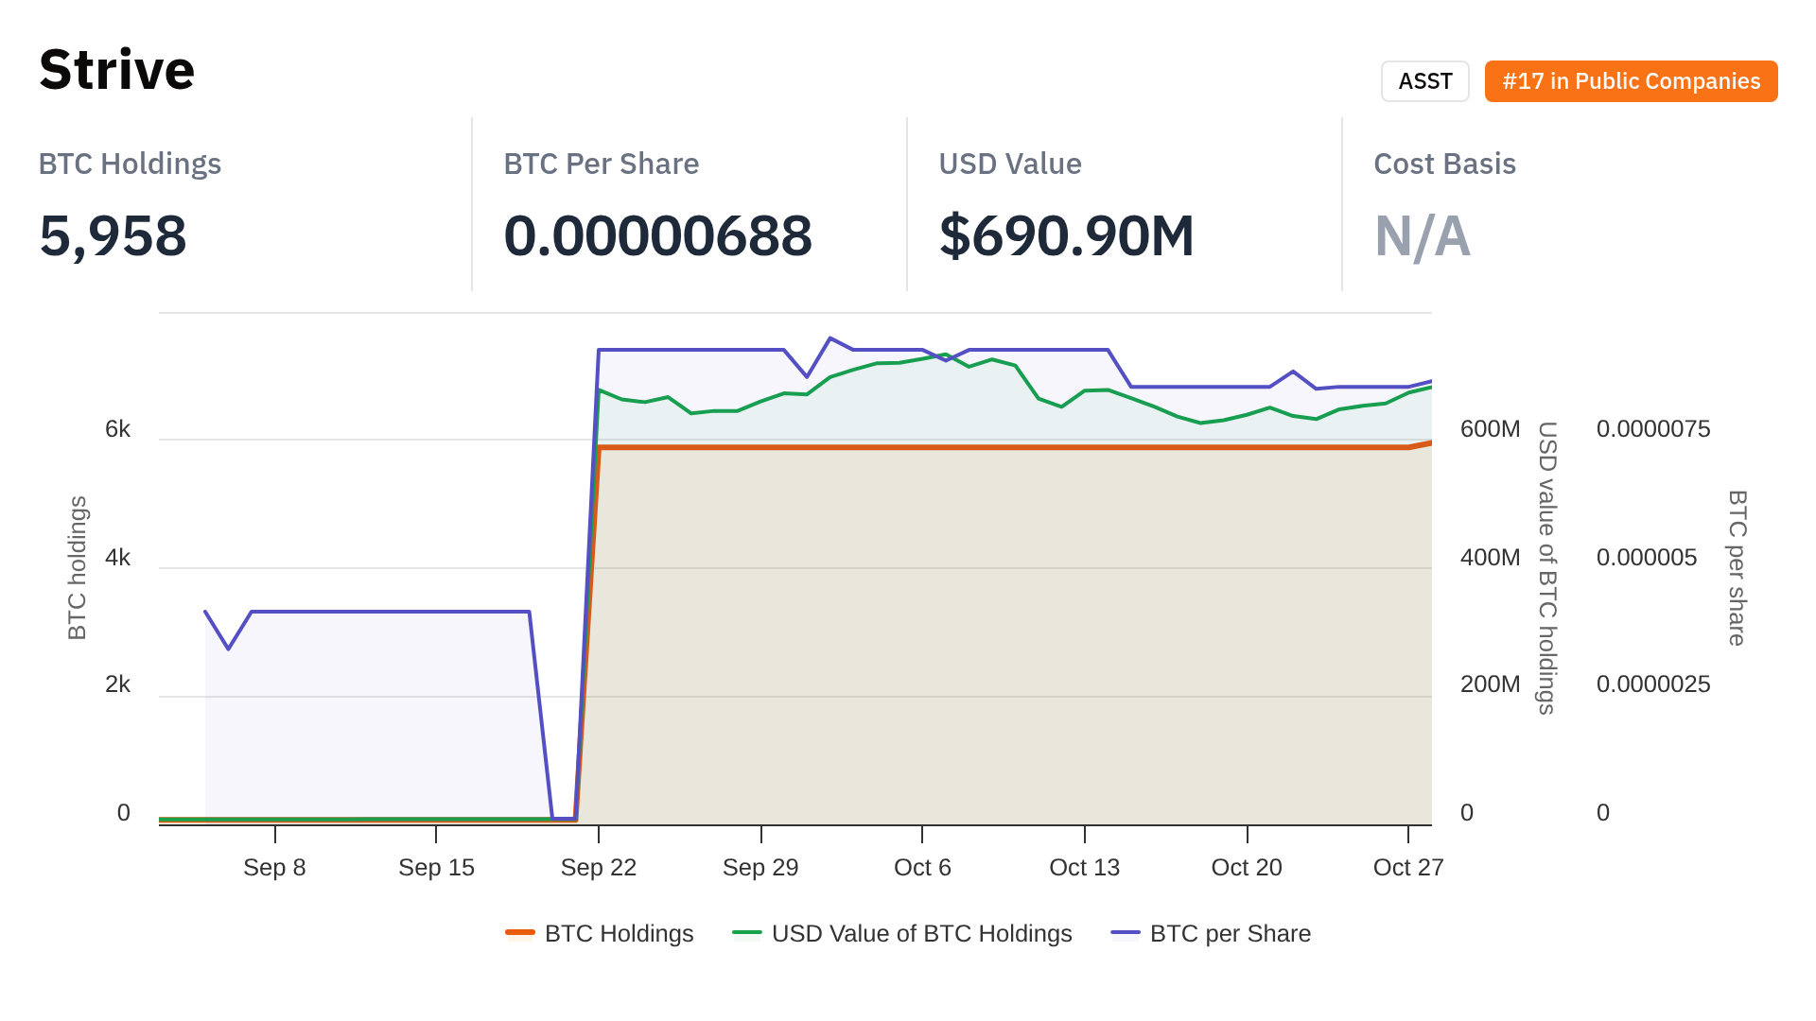Click the USD Value $690.90M figure
Image resolution: width=1816 pixels, height=1021 pixels.
click(x=1066, y=235)
